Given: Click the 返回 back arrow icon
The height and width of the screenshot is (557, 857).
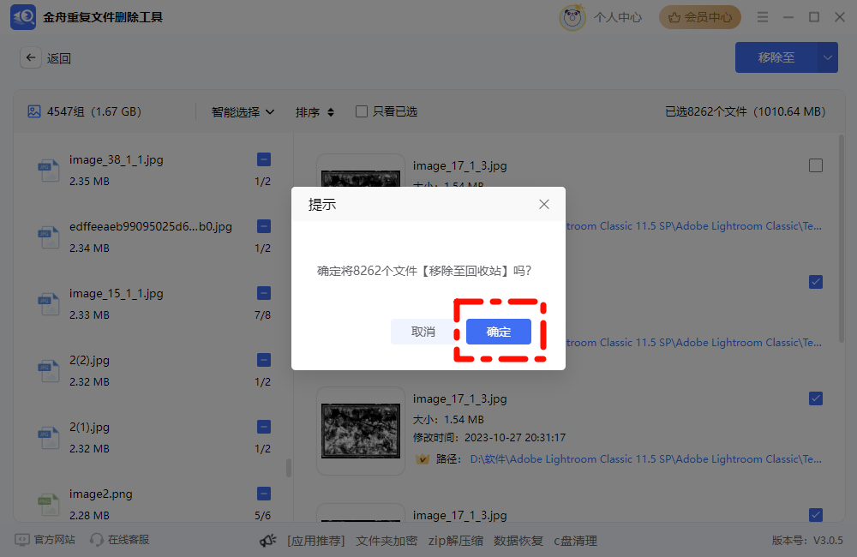Looking at the screenshot, I should pyautogui.click(x=31, y=57).
